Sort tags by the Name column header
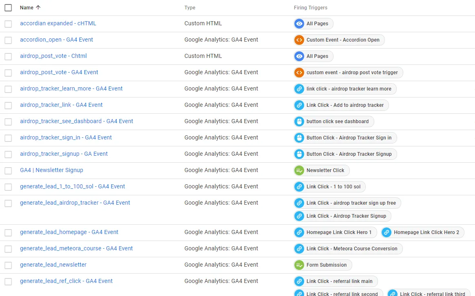The image size is (475, 296). (x=27, y=8)
